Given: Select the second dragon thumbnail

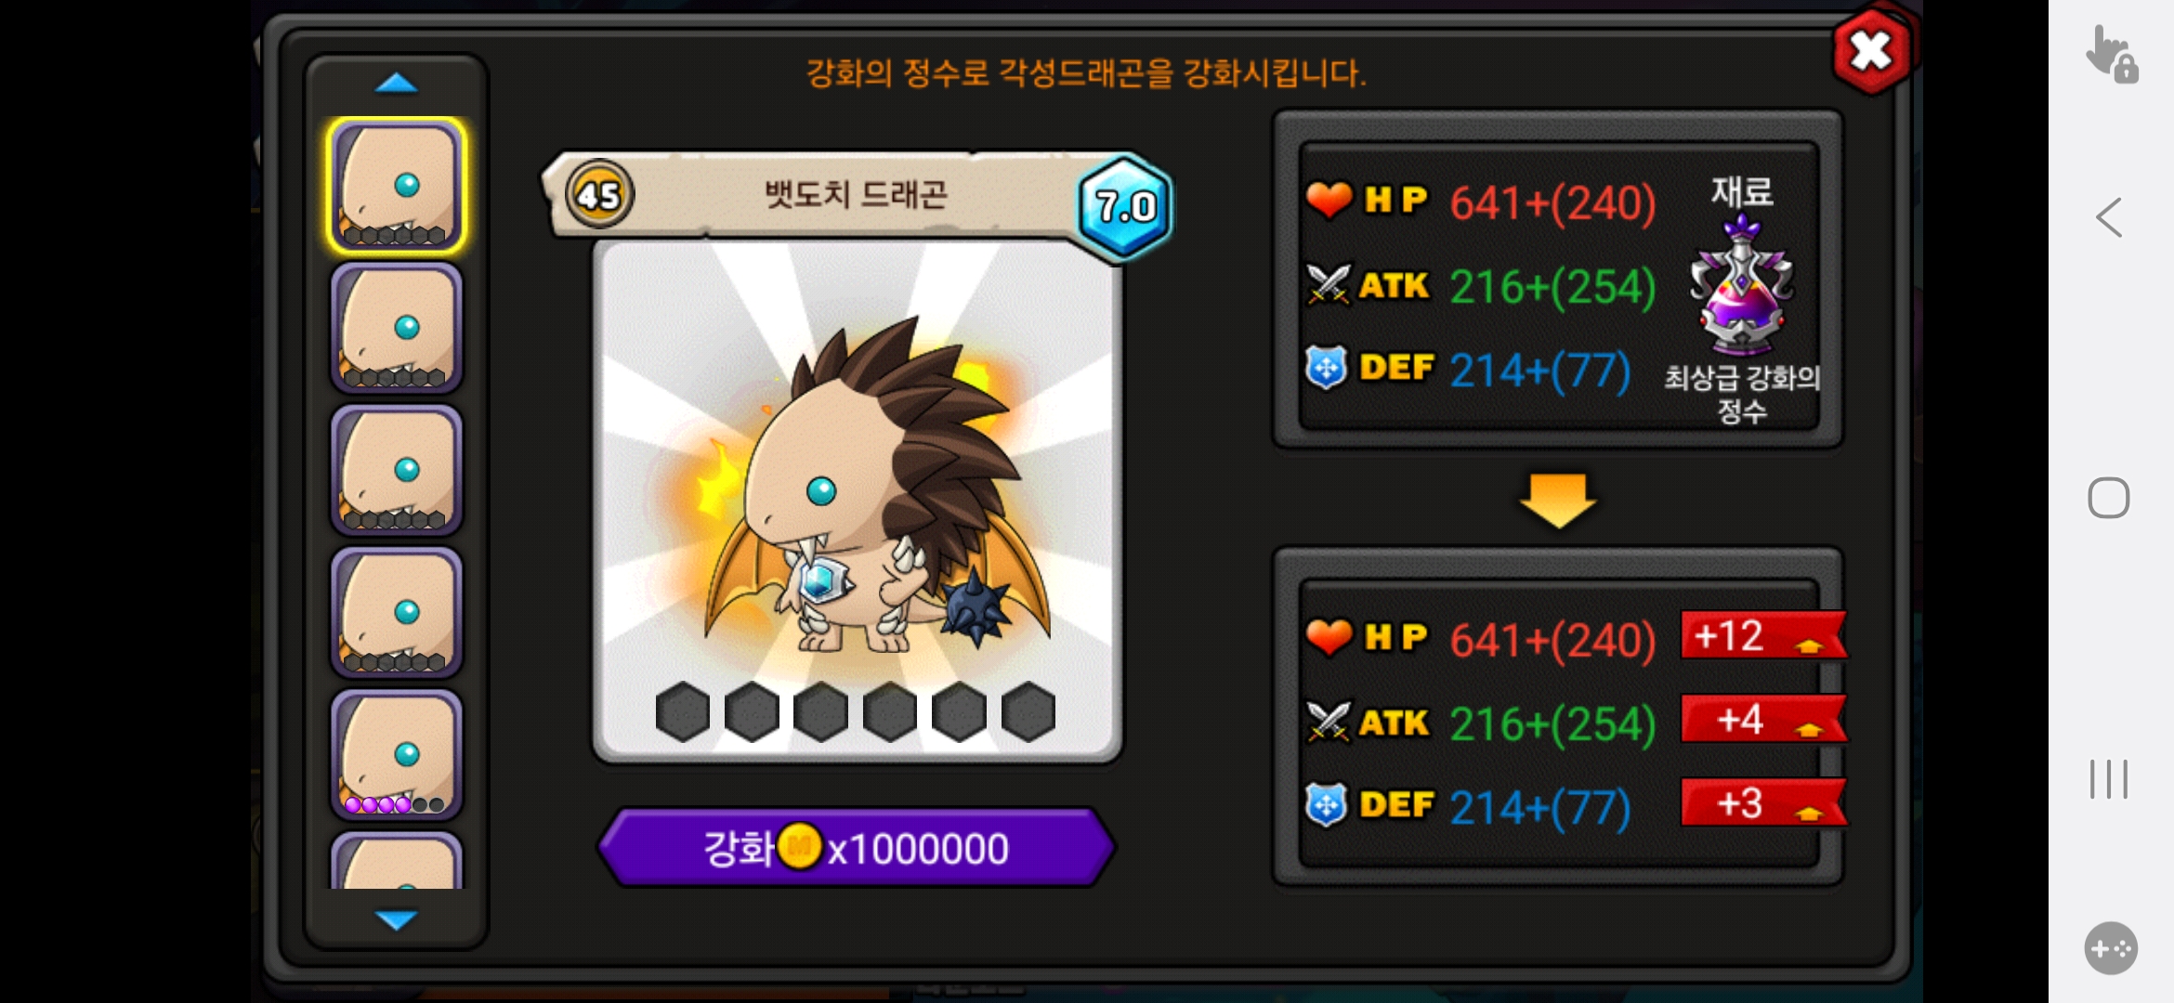Looking at the screenshot, I should click(397, 328).
